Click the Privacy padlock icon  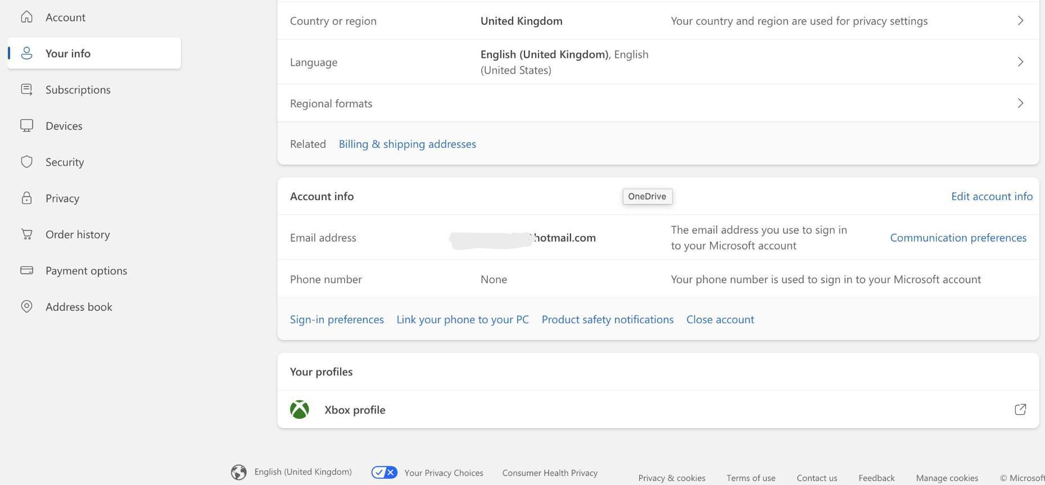(x=26, y=198)
